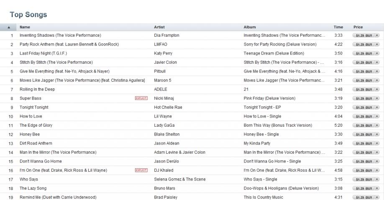Select song The Lazy Song

pyautogui.click(x=33, y=188)
